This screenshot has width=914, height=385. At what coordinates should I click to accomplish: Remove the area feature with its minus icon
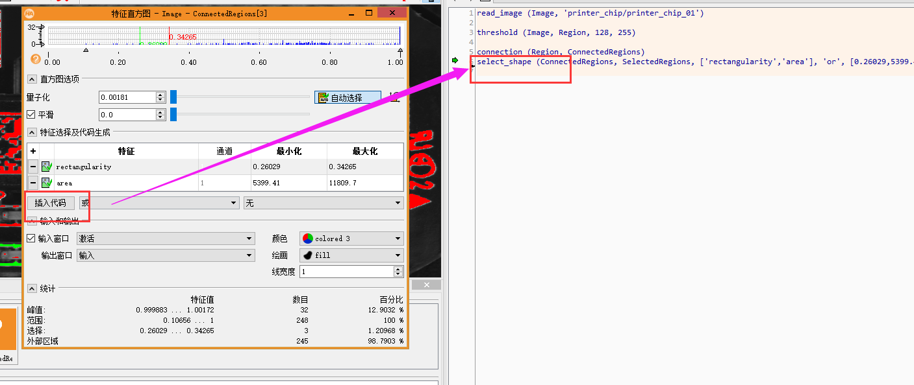coord(32,182)
